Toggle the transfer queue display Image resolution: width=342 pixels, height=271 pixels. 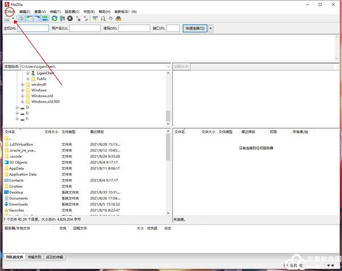(44, 18)
